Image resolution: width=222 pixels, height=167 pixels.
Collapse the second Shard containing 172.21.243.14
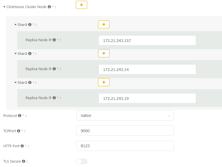15,54
